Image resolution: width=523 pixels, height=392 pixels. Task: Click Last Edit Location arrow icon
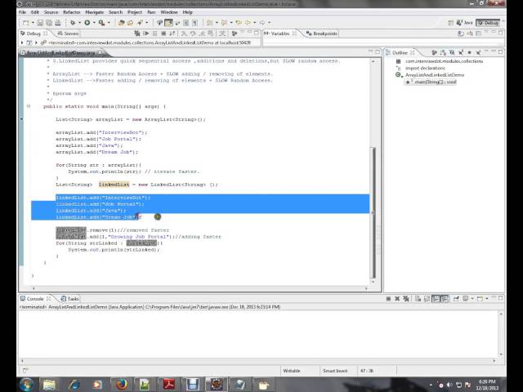click(239, 23)
